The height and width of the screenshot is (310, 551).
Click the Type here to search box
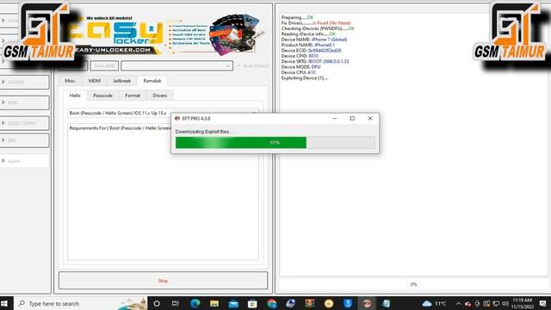[81, 303]
